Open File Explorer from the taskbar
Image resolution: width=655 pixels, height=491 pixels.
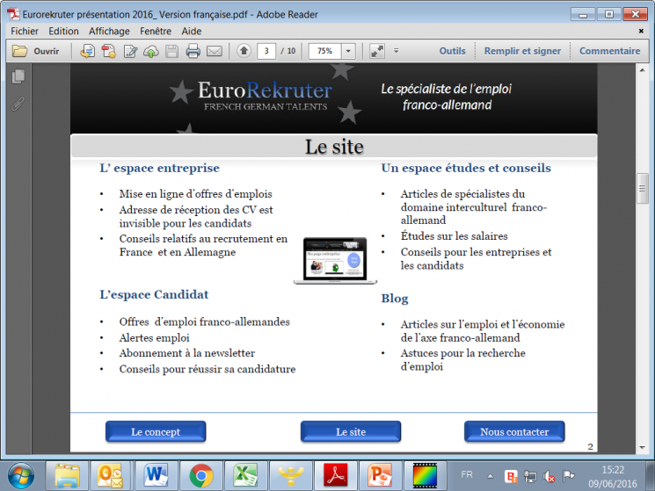click(x=67, y=476)
